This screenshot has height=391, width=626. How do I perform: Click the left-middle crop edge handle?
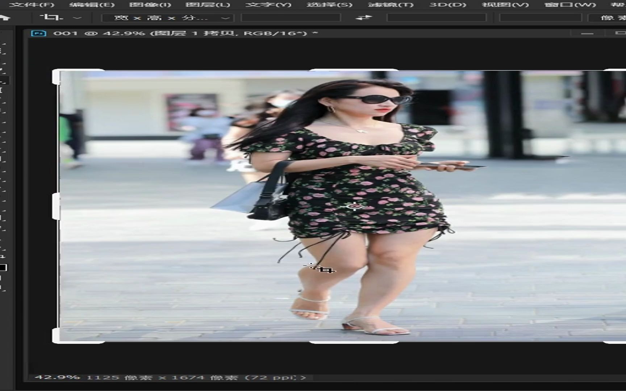(55, 206)
